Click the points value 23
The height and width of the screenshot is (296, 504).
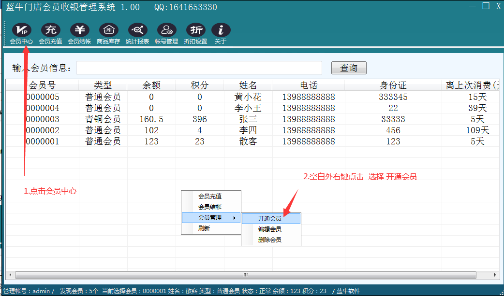coord(200,141)
